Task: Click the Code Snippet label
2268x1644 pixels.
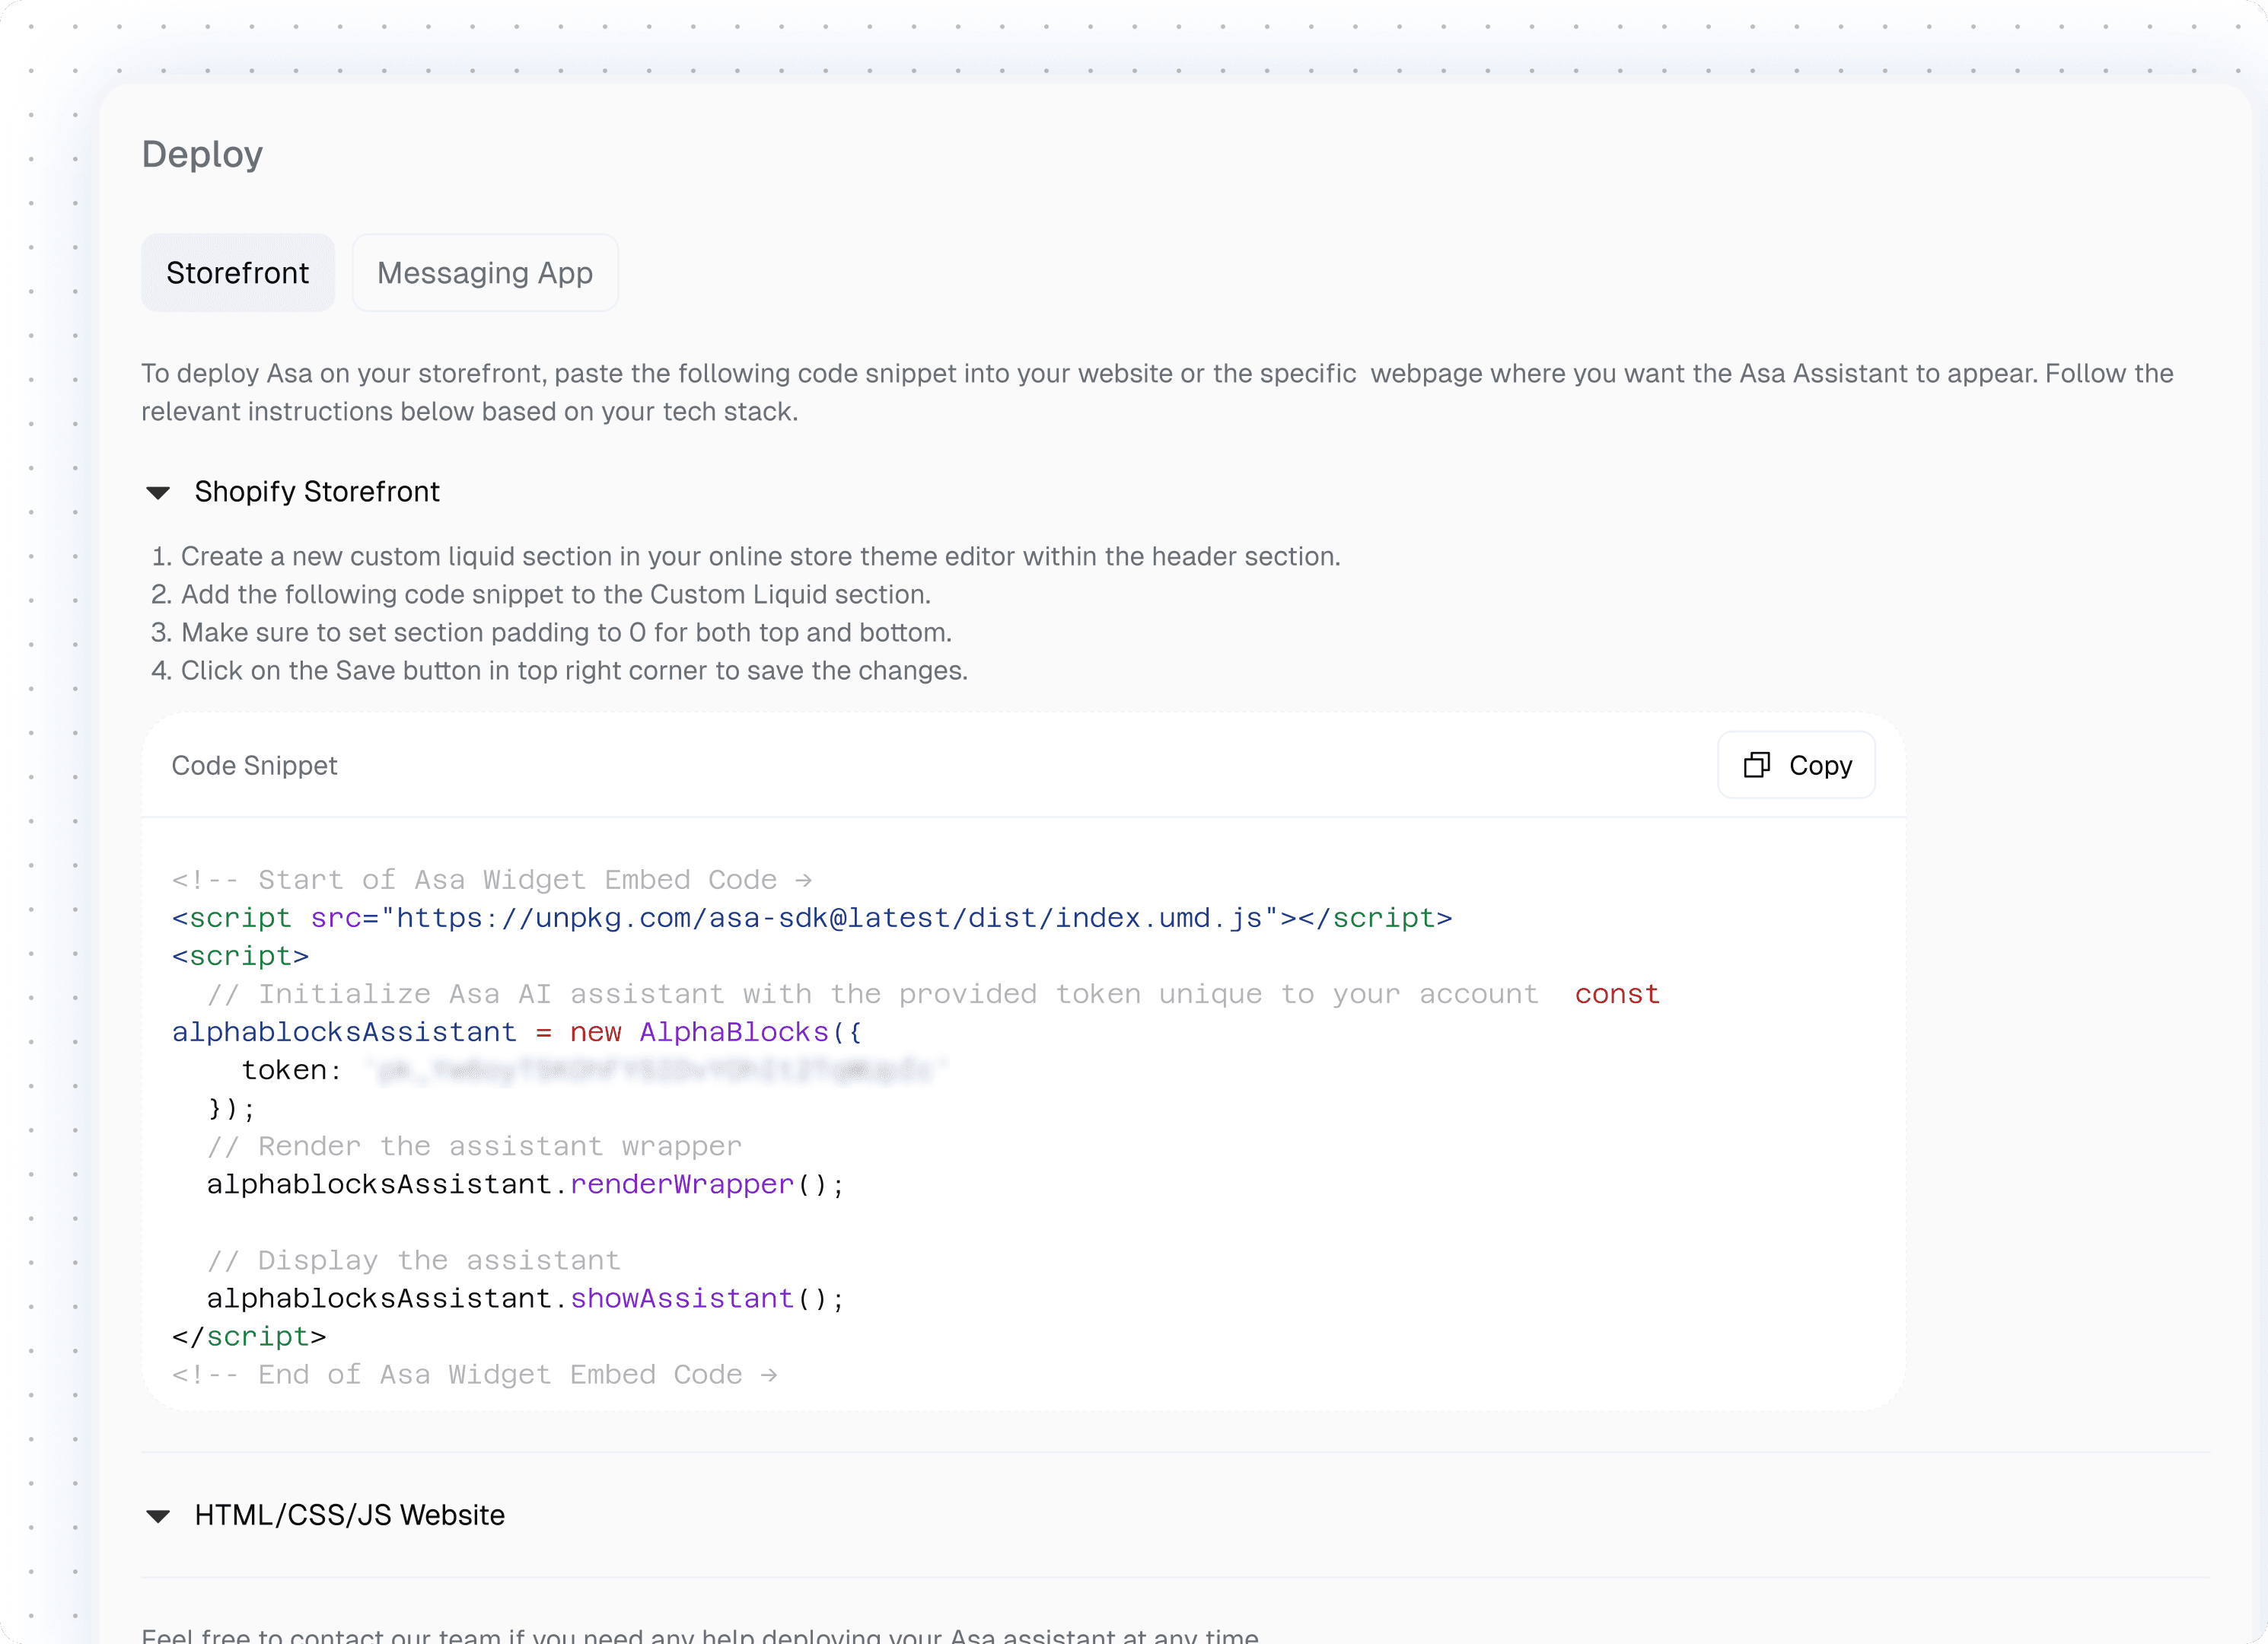Action: tap(254, 765)
